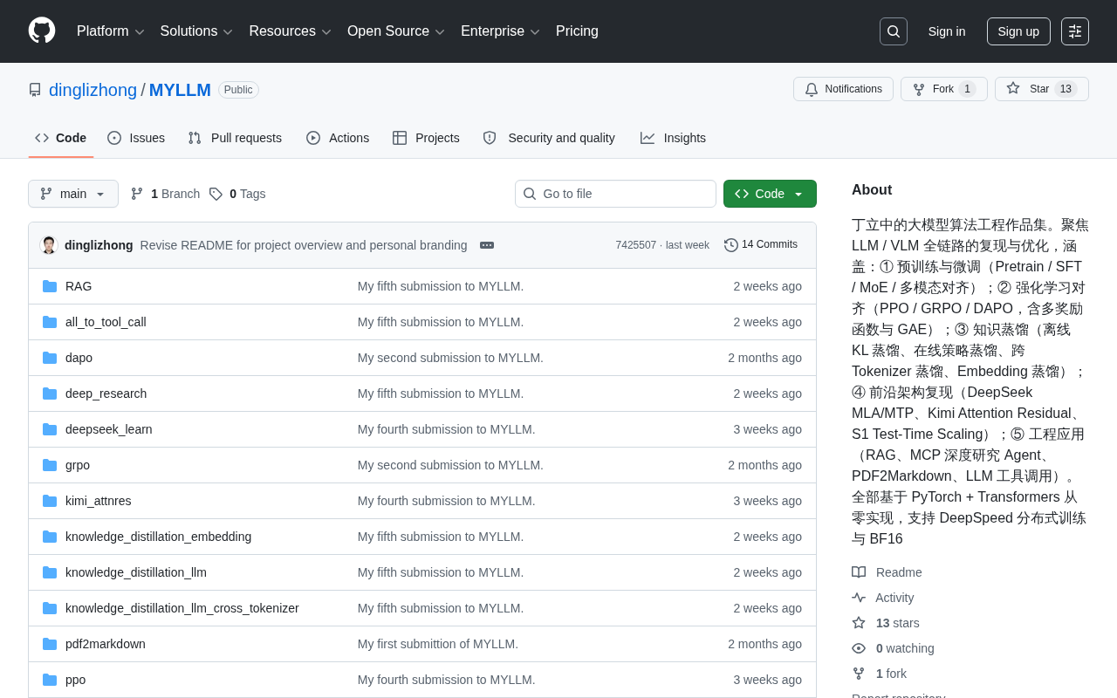
Task: Expand the Resources menu
Action: point(291,31)
